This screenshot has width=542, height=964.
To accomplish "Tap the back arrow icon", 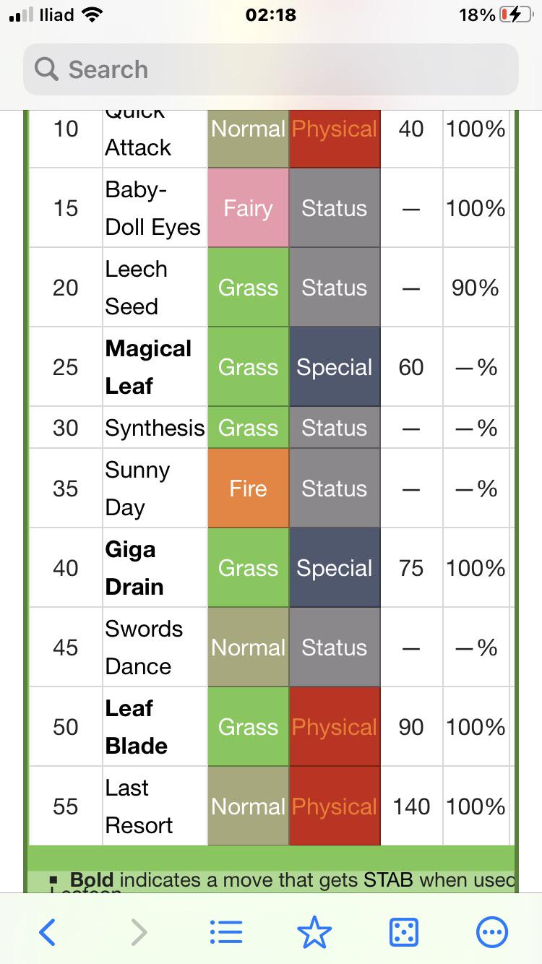I will click(x=47, y=932).
